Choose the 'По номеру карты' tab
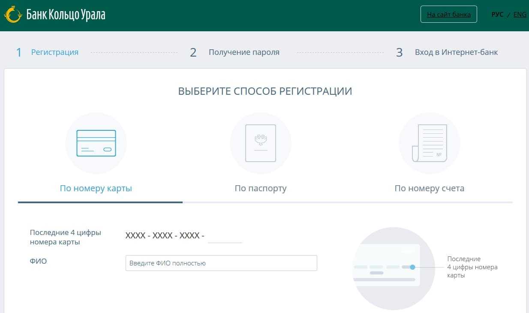The width and height of the screenshot is (529, 313). pos(96,188)
